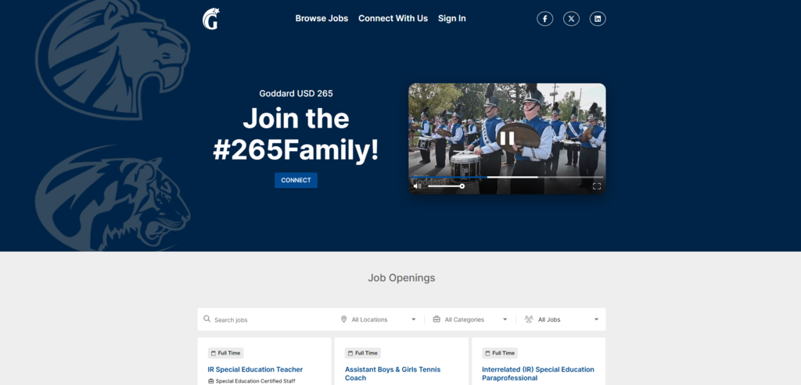This screenshot has width=801, height=385.
Task: Seek on the video progress bar
Action: pyautogui.click(x=507, y=177)
